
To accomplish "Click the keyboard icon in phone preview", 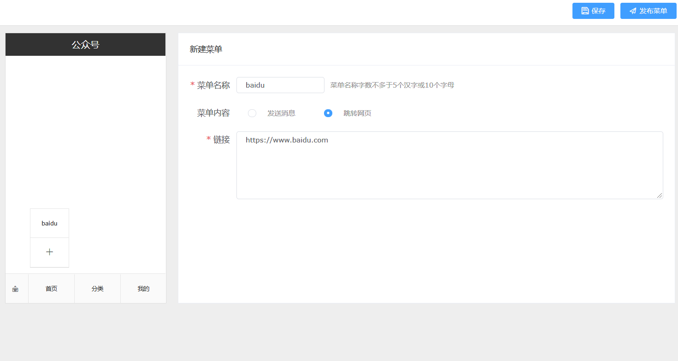I will tap(15, 289).
